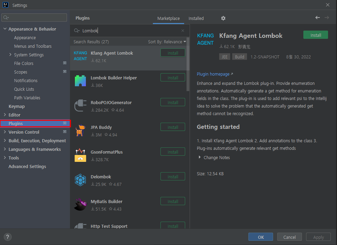Screen dimensions: 337x245
Task: Expand Languages & Frameworks section
Action: click(5, 149)
